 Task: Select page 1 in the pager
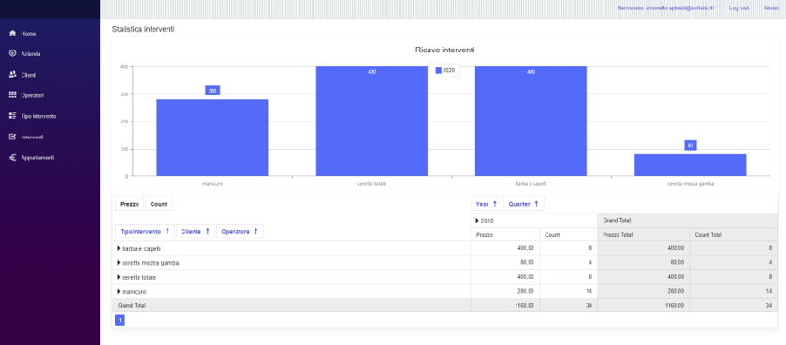pyautogui.click(x=120, y=321)
